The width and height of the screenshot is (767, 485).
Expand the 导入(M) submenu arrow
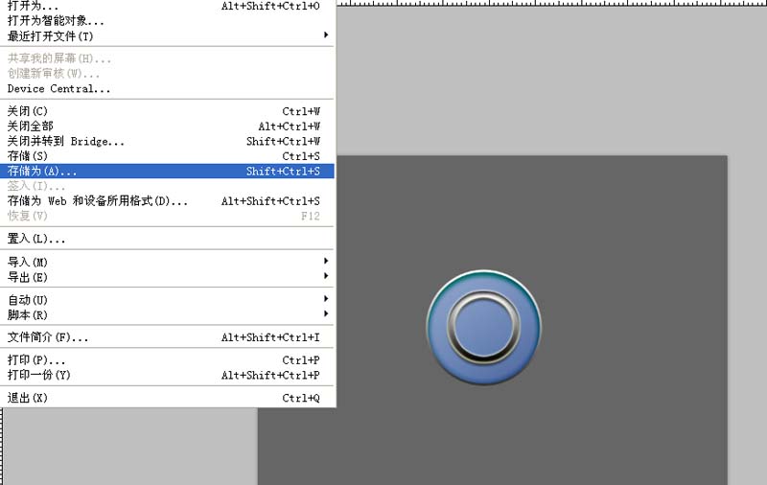coord(326,261)
